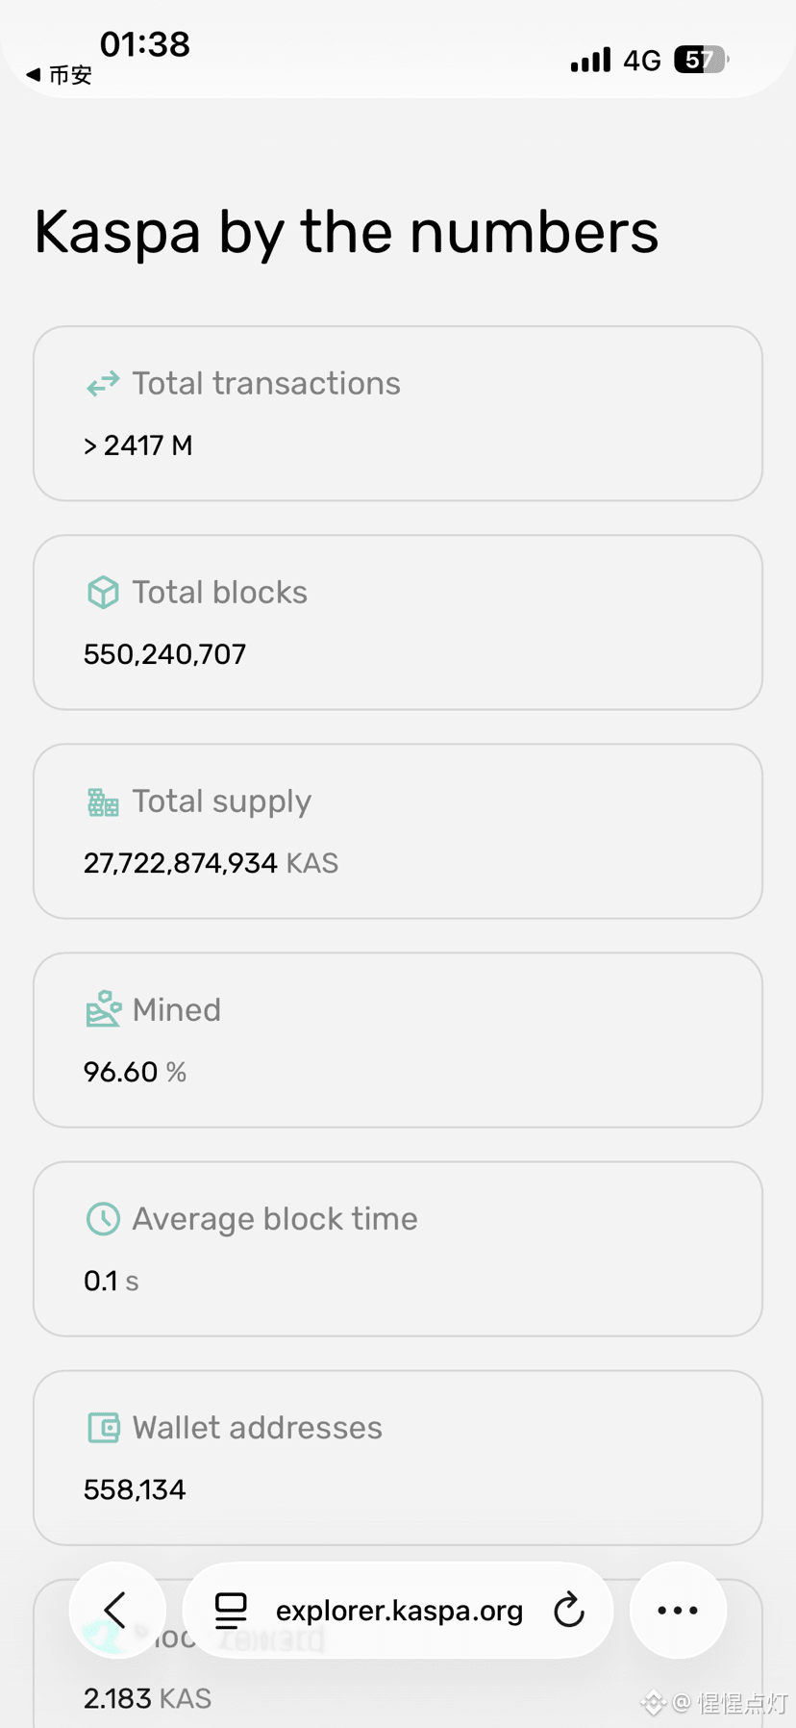The width and height of the screenshot is (796, 1728).
Task: Tap the Total supply coins icon
Action: [x=103, y=801]
